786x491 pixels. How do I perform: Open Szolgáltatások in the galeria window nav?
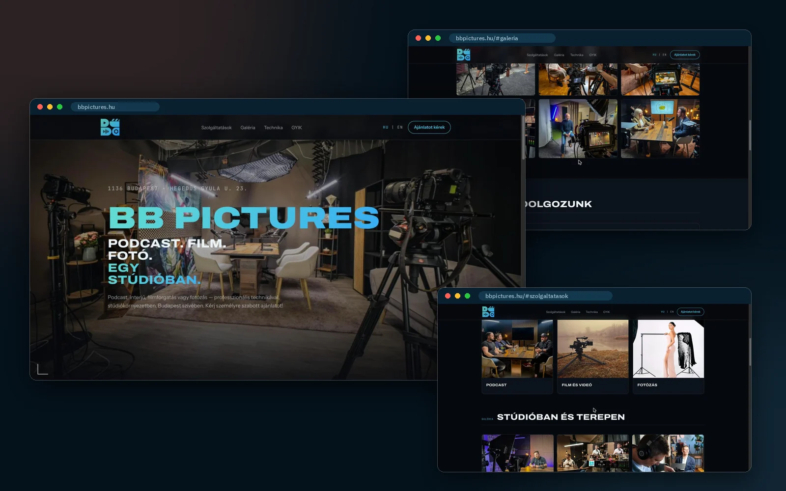coord(537,55)
